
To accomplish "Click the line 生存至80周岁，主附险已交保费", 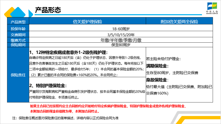I will click(x=172, y=73).
